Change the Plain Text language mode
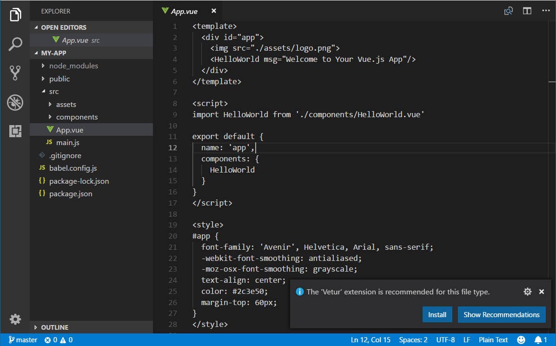 tap(493, 340)
